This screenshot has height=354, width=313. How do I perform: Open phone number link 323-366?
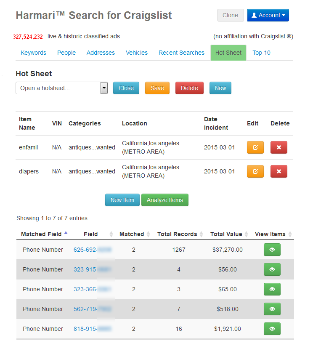(x=93, y=289)
